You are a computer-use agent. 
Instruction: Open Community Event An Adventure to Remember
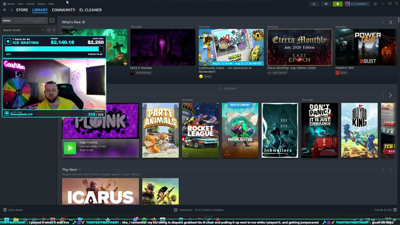[x=225, y=70]
